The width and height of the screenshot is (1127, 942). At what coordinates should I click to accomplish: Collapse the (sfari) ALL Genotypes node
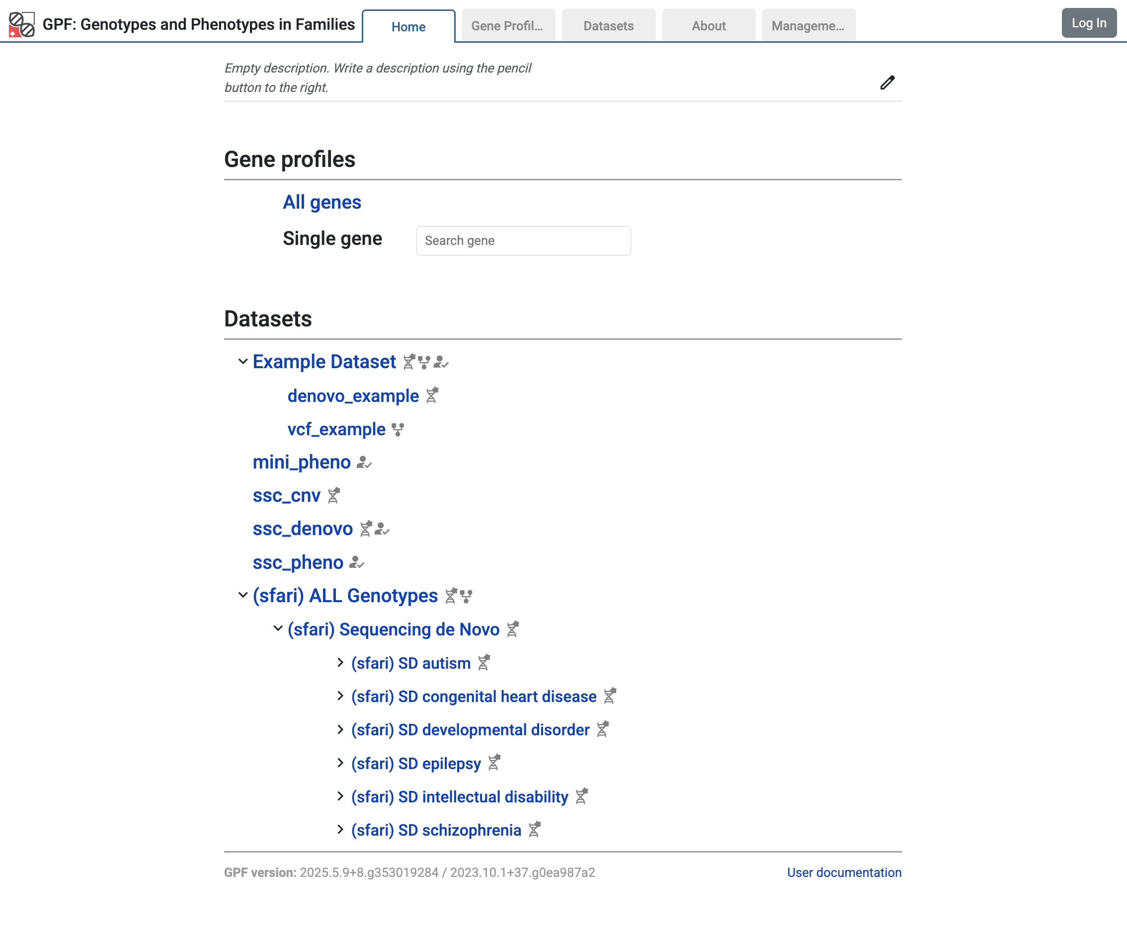(x=242, y=595)
